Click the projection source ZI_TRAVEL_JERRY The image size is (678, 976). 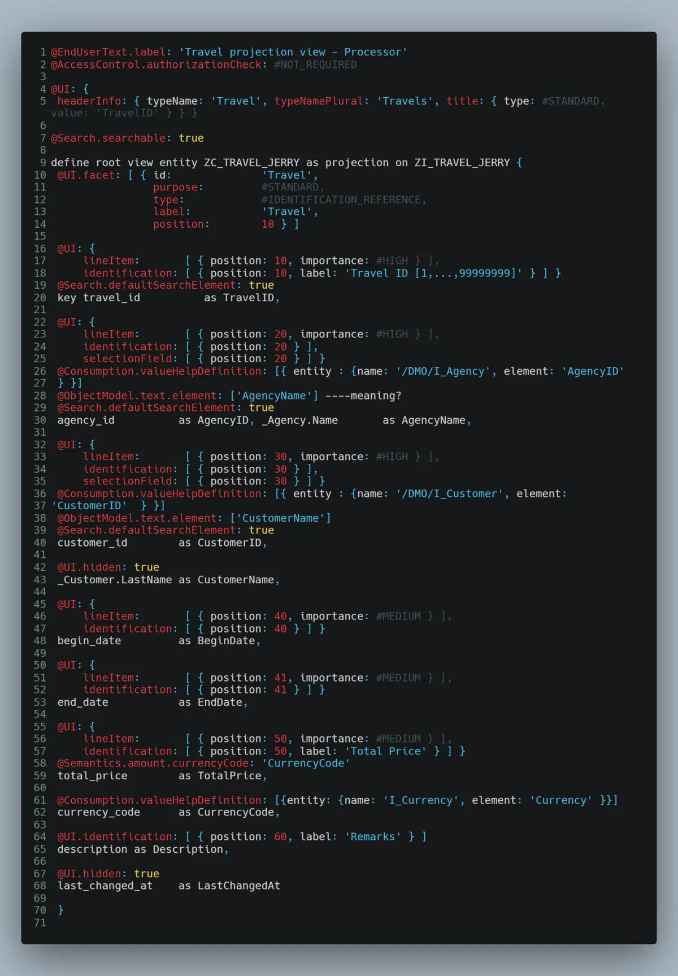pos(462,163)
